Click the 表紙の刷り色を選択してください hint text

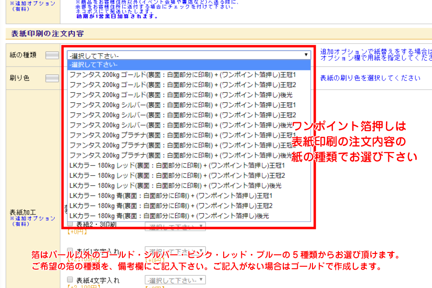click(370, 78)
